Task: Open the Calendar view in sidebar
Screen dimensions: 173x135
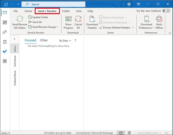Action: pyautogui.click(x=5, y=22)
